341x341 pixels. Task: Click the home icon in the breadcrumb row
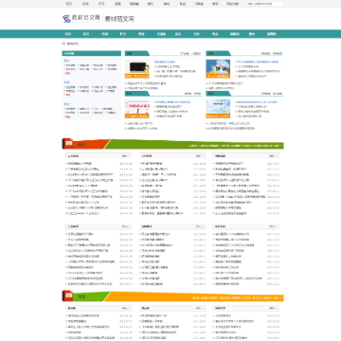(x=63, y=44)
